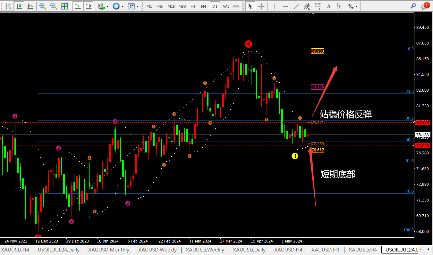Expand the arrows objects dropdown

(357, 6)
